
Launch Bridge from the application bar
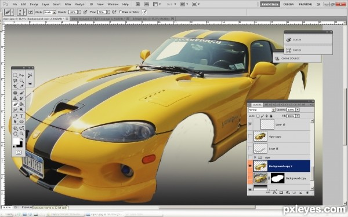(x=137, y=4)
